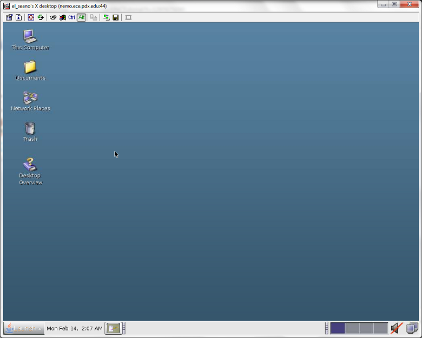The image size is (422, 338).
Task: Send Ctrl+Alt+Del to the remote host
Action: pos(53,17)
